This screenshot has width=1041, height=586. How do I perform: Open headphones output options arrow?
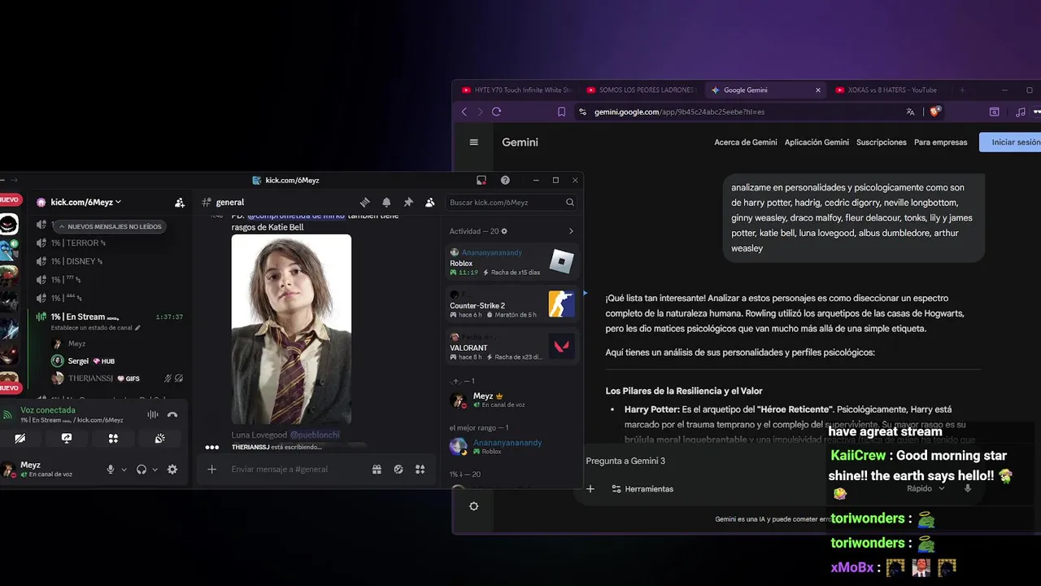click(x=155, y=470)
